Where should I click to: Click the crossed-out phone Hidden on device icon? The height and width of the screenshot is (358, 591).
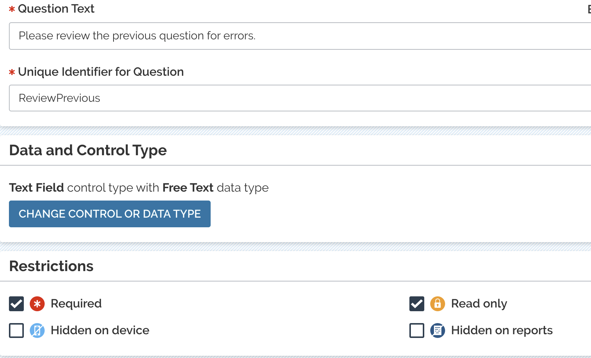(x=37, y=331)
